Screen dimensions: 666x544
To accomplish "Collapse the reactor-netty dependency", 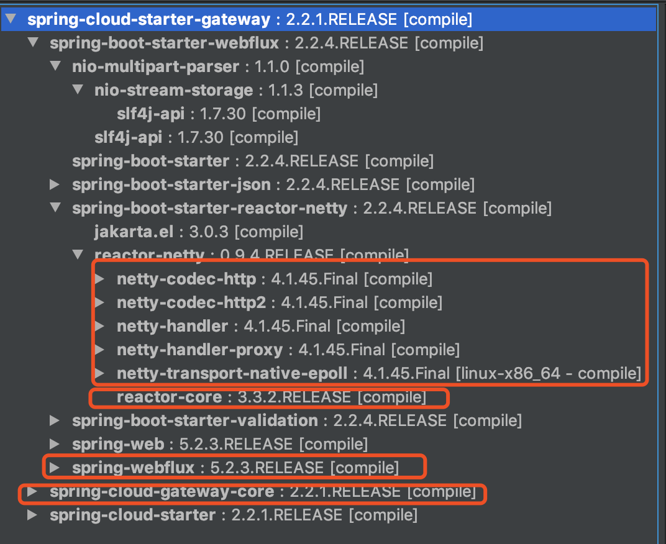I will click(x=78, y=255).
